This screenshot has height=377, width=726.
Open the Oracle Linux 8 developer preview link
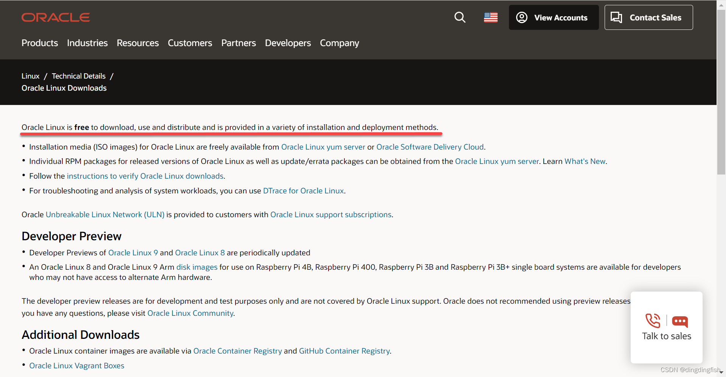click(200, 253)
